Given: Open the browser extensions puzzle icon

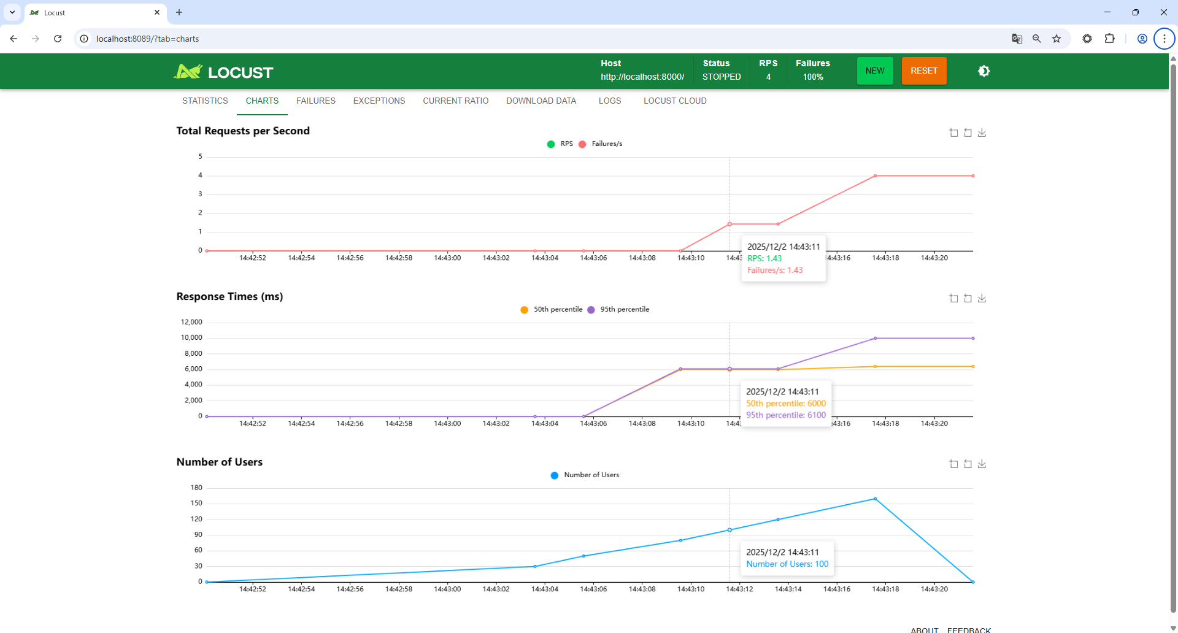Looking at the screenshot, I should tap(1110, 38).
